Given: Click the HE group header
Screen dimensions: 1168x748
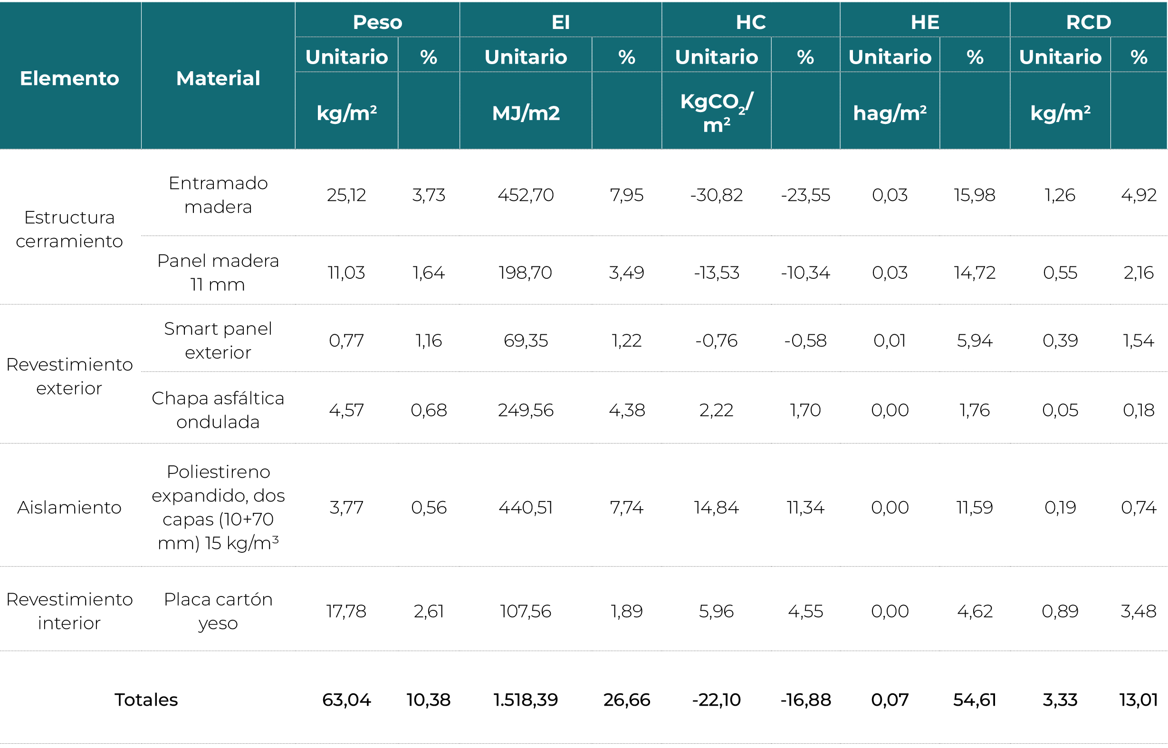Looking at the screenshot, I should point(925,22).
